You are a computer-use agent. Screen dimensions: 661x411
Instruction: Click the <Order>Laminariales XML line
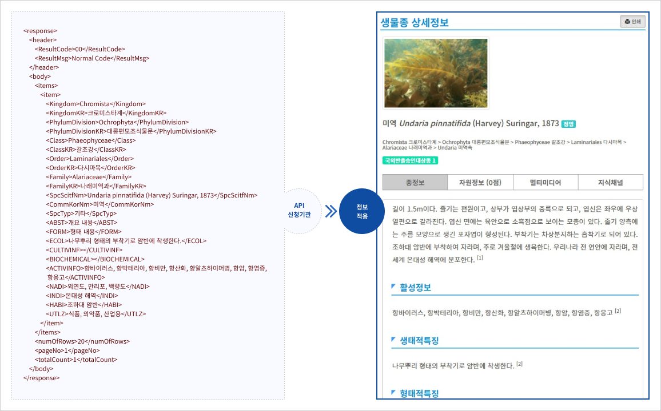click(x=90, y=159)
